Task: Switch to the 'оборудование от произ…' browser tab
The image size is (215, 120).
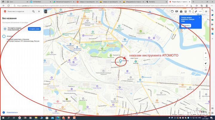Action: [x=133, y=2]
